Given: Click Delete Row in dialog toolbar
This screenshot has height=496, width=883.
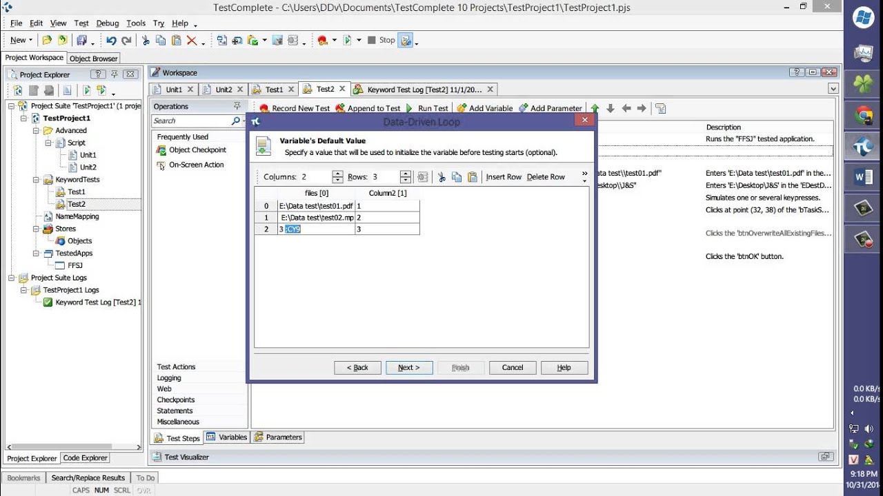Looking at the screenshot, I should (x=546, y=177).
